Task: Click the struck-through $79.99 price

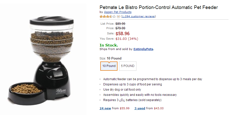Action: [x=120, y=28]
